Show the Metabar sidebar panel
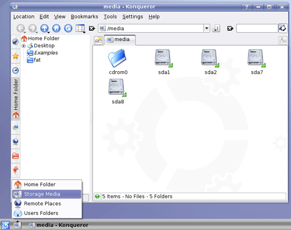The width and height of the screenshot is (291, 230). tap(16, 127)
